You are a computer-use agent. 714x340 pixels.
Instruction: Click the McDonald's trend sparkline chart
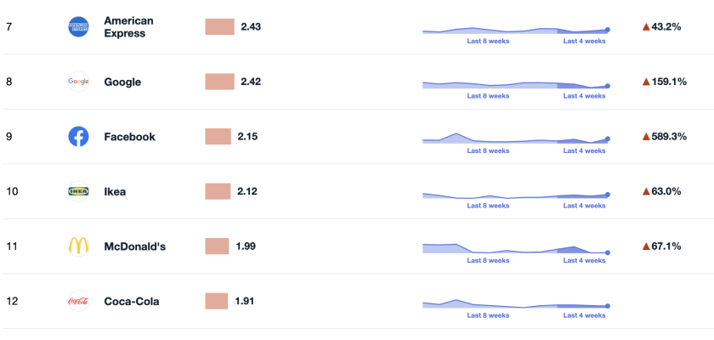click(x=514, y=249)
